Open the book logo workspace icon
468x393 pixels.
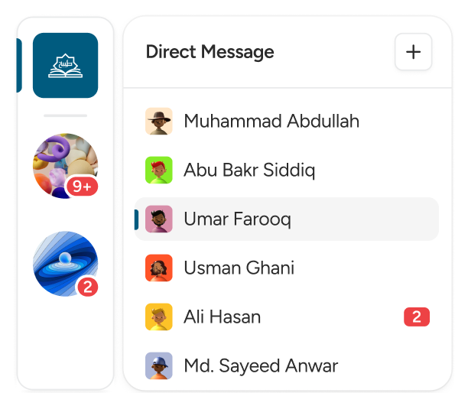65,66
